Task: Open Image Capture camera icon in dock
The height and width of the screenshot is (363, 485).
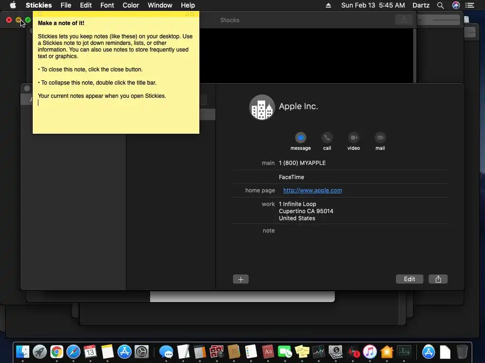Action: pyautogui.click(x=336, y=352)
